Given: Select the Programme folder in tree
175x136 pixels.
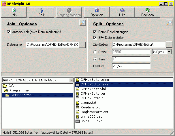Looking at the screenshot, I should (19, 90).
